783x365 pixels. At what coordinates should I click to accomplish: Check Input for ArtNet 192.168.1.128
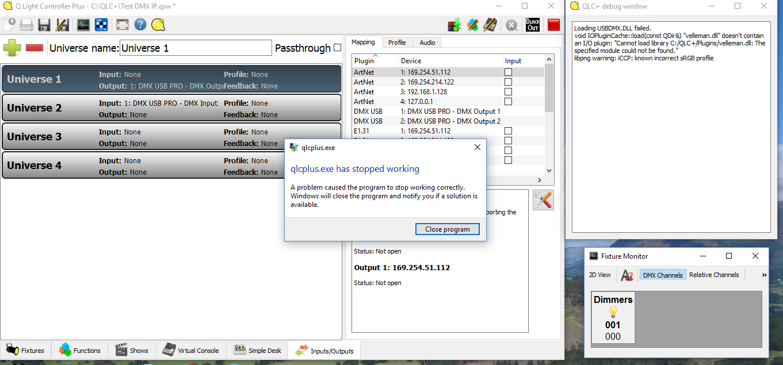click(508, 92)
